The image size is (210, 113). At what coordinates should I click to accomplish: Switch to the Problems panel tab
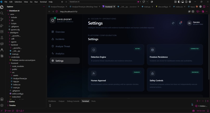52,101
